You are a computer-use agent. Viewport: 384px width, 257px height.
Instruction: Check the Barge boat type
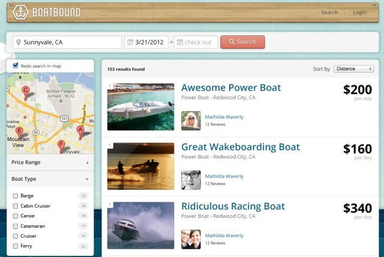click(x=16, y=196)
